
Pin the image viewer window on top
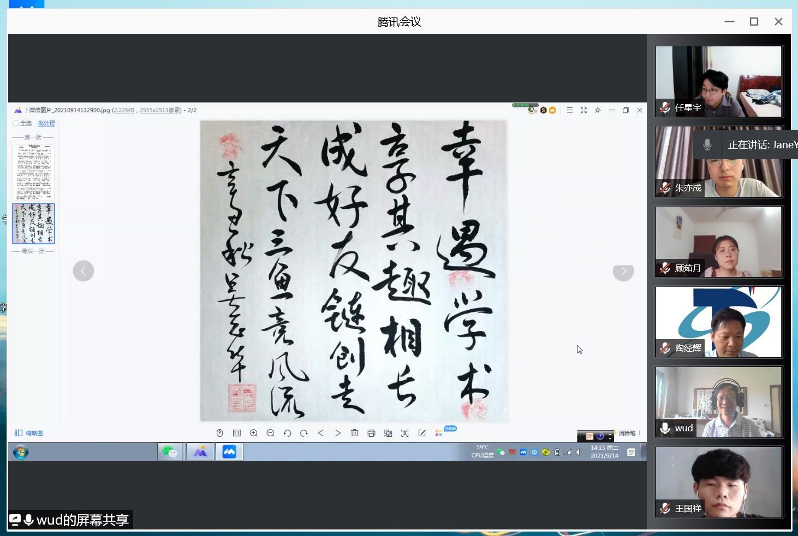click(598, 110)
